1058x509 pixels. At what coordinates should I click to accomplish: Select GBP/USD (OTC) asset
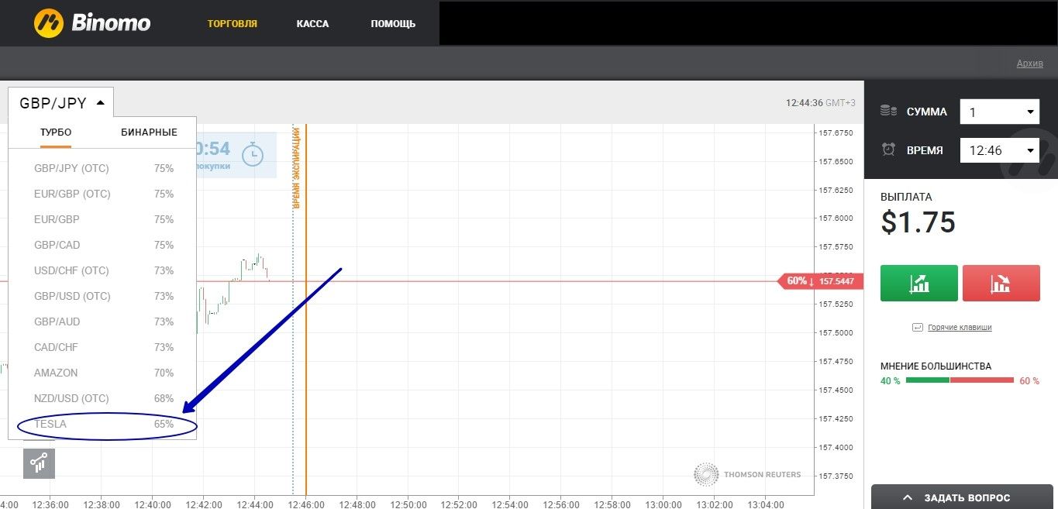(x=102, y=296)
